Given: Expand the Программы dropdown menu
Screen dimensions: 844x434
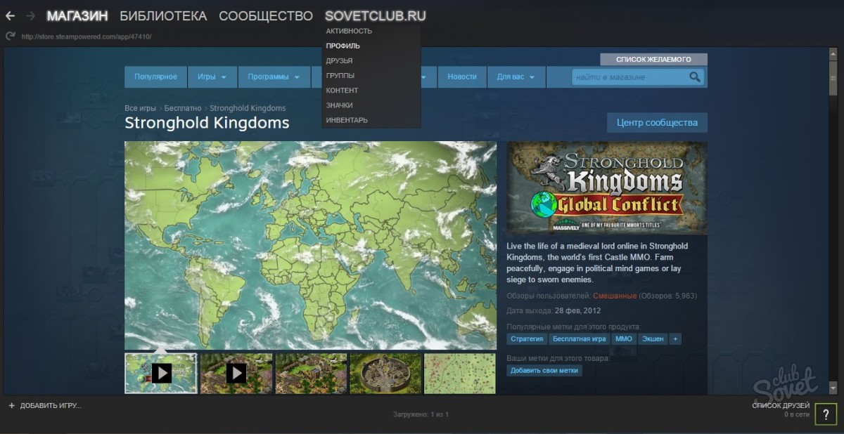Looking at the screenshot, I should 274,77.
